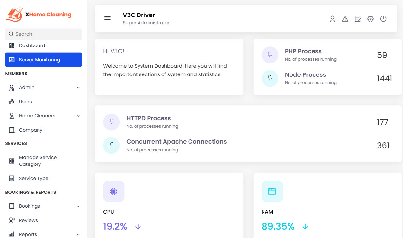
Task: Click the bell icon beside HTTPD Process
Action: click(x=111, y=122)
